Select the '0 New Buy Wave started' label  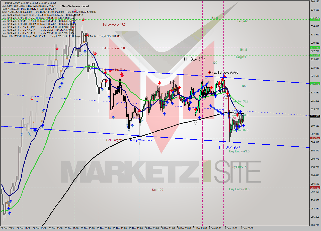click(x=139, y=140)
